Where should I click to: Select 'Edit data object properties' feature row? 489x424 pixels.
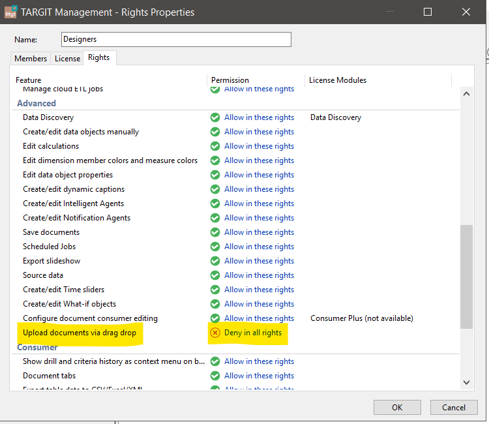68,175
